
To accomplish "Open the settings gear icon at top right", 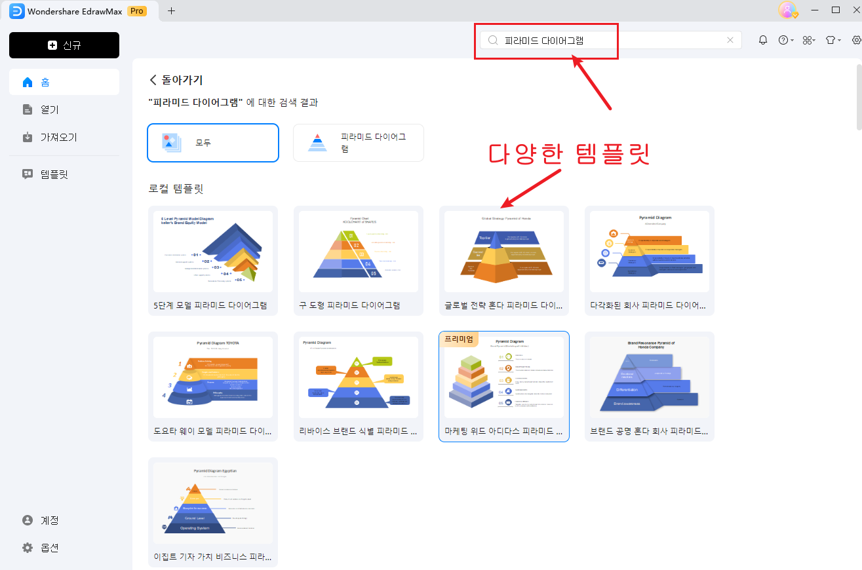I will (x=856, y=40).
